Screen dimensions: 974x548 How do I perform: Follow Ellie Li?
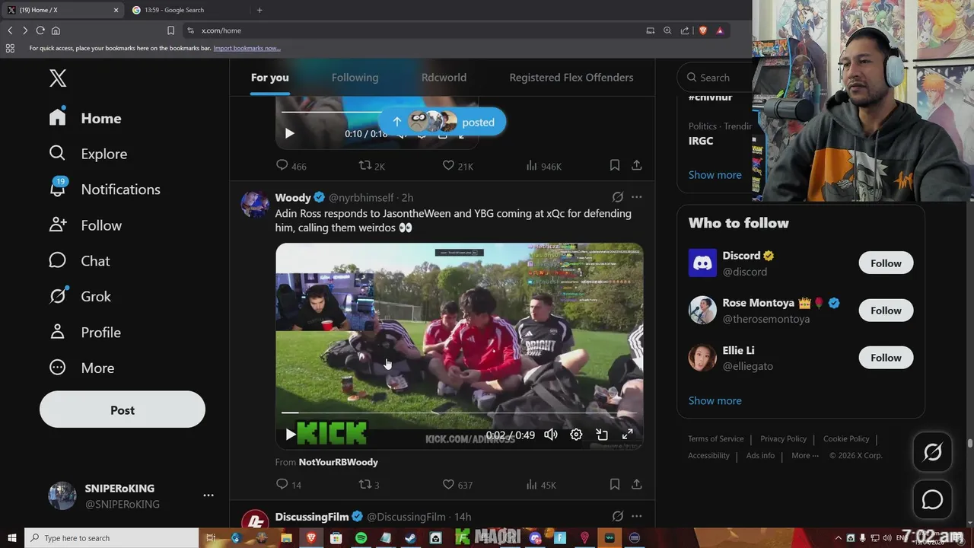886,358
